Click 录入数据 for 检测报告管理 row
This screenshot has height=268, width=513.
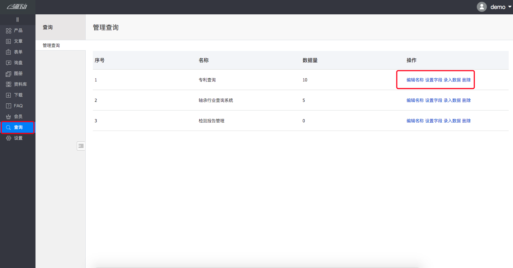(x=452, y=121)
